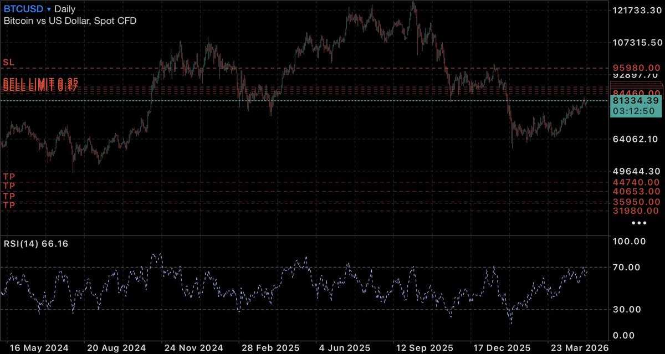665x354 pixels.
Task: Click the 121733.30 price axis label
Action: pyautogui.click(x=637, y=11)
